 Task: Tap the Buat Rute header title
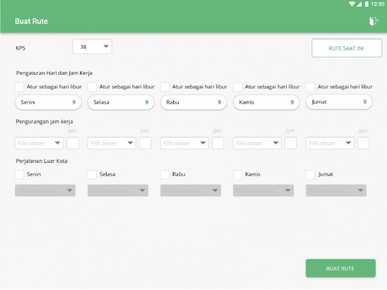[x=31, y=21]
